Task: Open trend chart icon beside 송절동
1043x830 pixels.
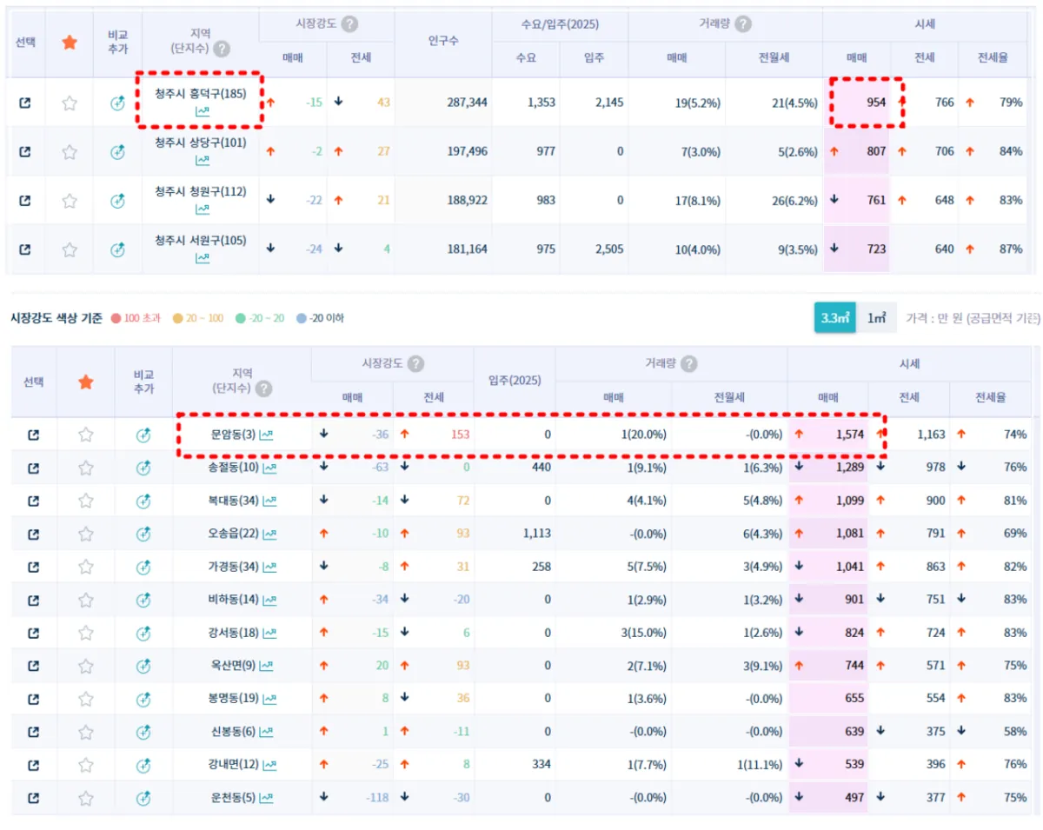Action: pyautogui.click(x=270, y=468)
